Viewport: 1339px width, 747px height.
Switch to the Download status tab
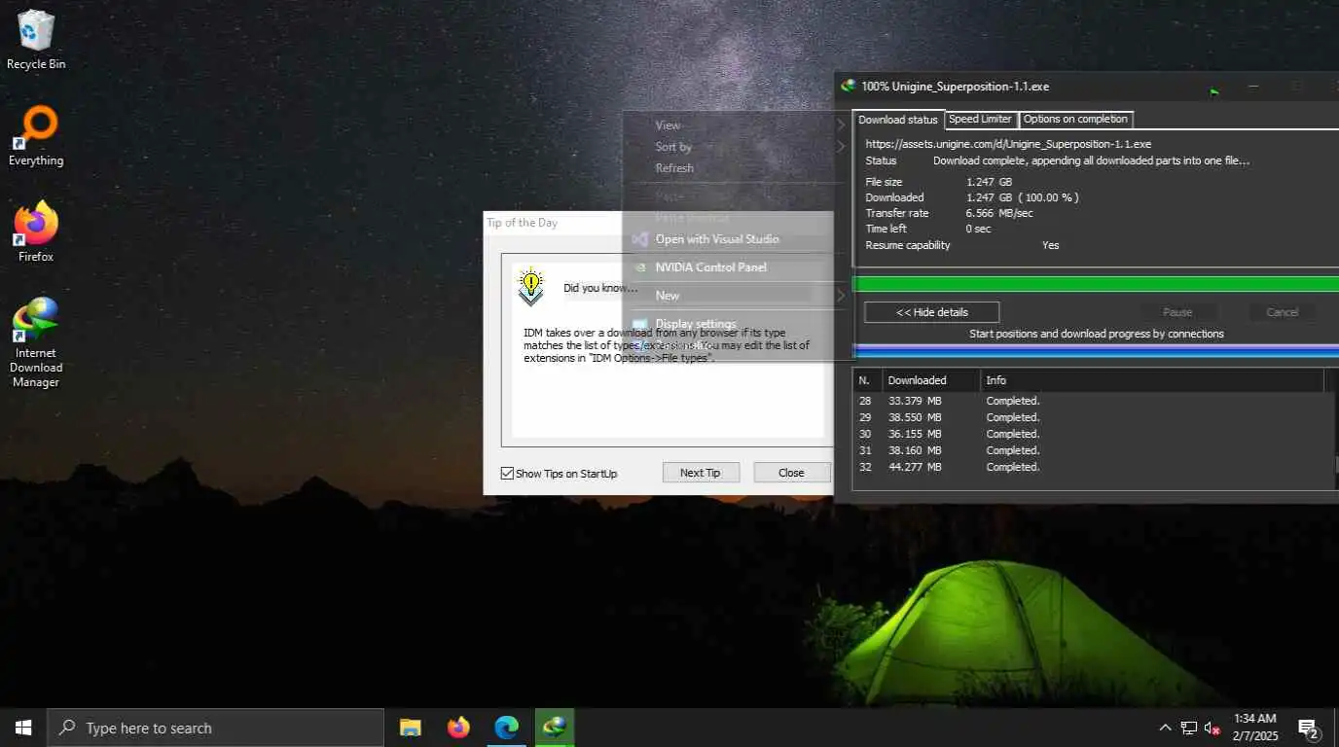897,120
